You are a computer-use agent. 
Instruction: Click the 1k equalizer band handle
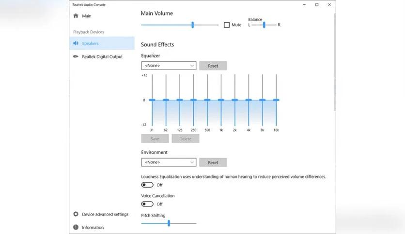point(221,100)
